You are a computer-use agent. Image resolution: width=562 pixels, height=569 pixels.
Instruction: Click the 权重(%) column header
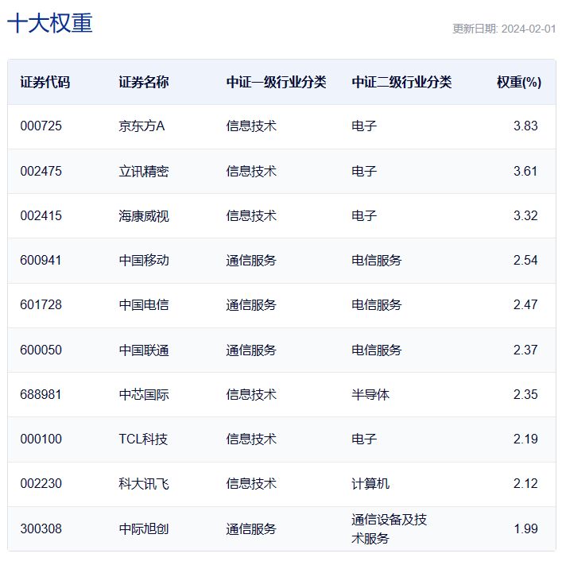pyautogui.click(x=519, y=82)
